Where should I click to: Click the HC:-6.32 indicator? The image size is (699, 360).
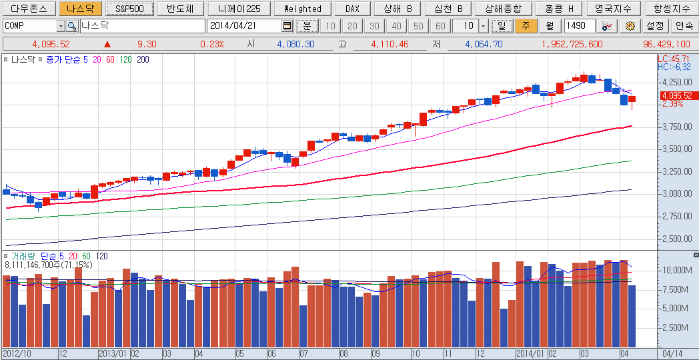tap(674, 67)
